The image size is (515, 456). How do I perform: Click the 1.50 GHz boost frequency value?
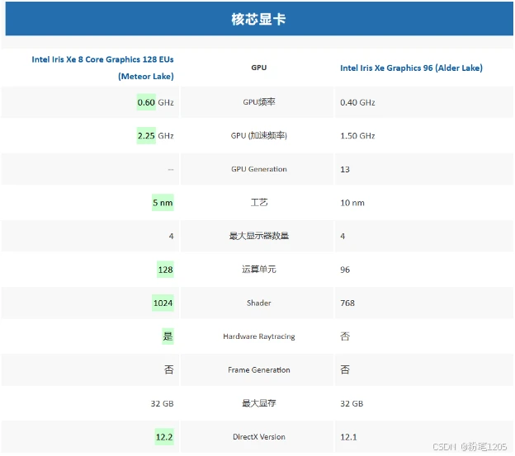click(357, 136)
